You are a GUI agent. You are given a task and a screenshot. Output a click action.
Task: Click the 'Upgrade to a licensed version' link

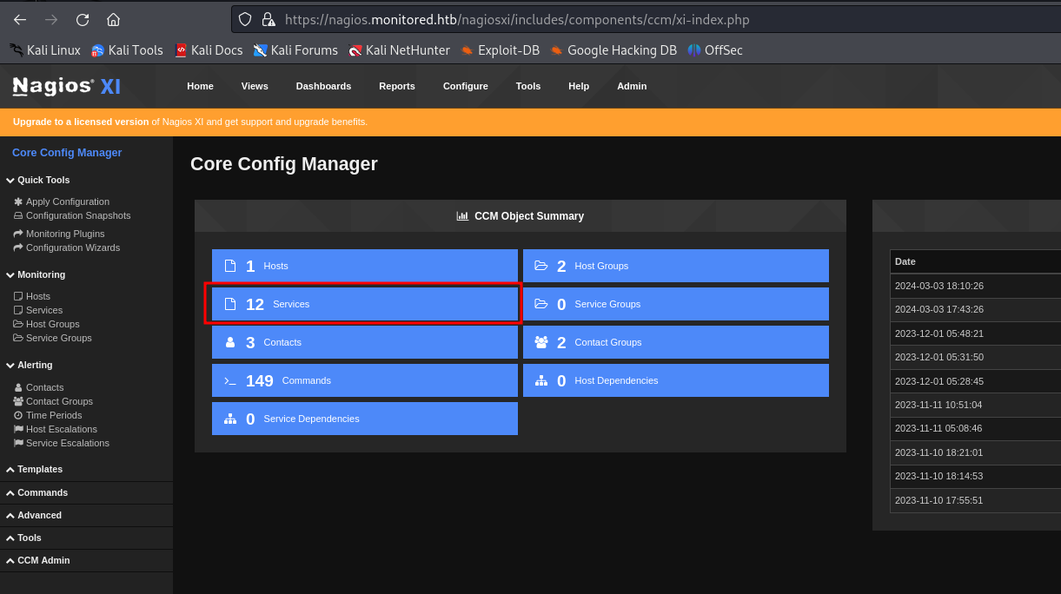81,122
